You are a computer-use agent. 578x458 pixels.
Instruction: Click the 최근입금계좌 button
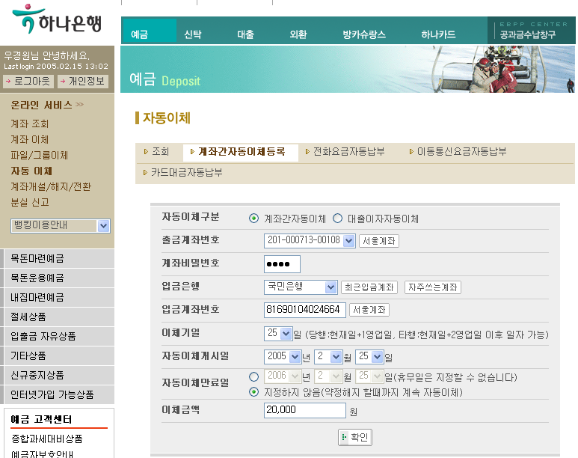(x=369, y=287)
